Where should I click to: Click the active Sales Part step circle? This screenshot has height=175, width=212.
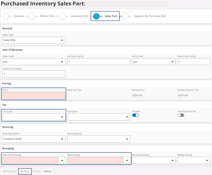pyautogui.click(x=96, y=16)
